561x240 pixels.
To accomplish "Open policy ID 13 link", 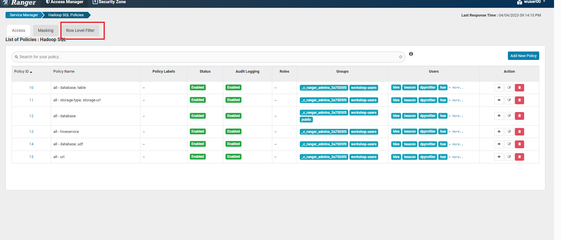I will tap(31, 132).
